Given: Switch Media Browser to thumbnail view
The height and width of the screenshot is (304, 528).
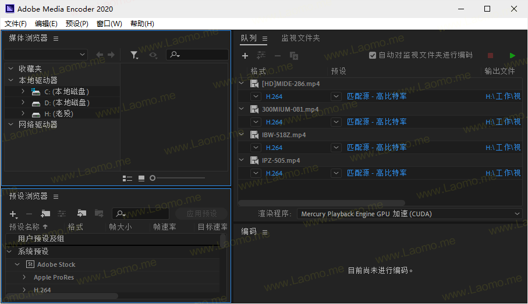Looking at the screenshot, I should [x=141, y=178].
